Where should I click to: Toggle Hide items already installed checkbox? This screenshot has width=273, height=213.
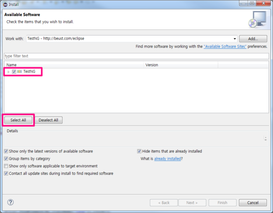[x=139, y=151]
